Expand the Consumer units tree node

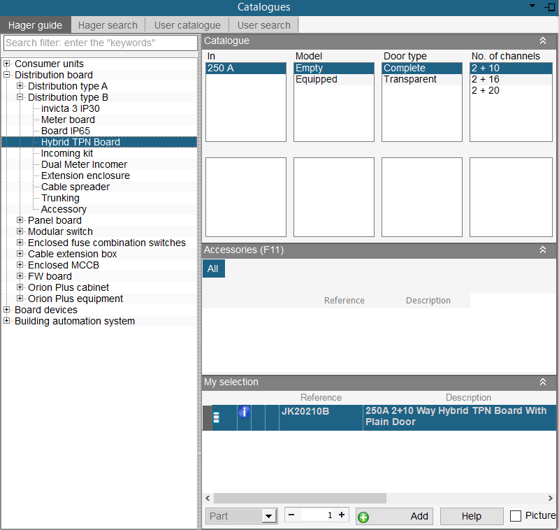tap(6, 64)
